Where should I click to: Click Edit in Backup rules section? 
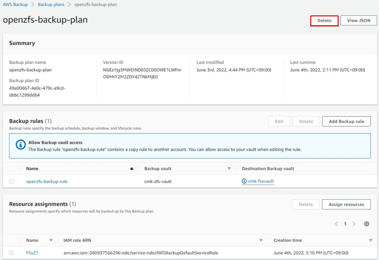tap(279, 121)
